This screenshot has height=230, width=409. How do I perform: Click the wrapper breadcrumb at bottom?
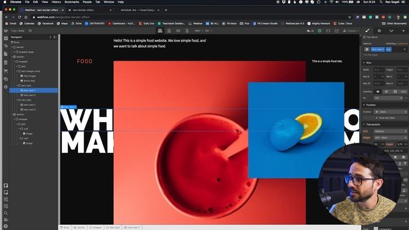95,227
